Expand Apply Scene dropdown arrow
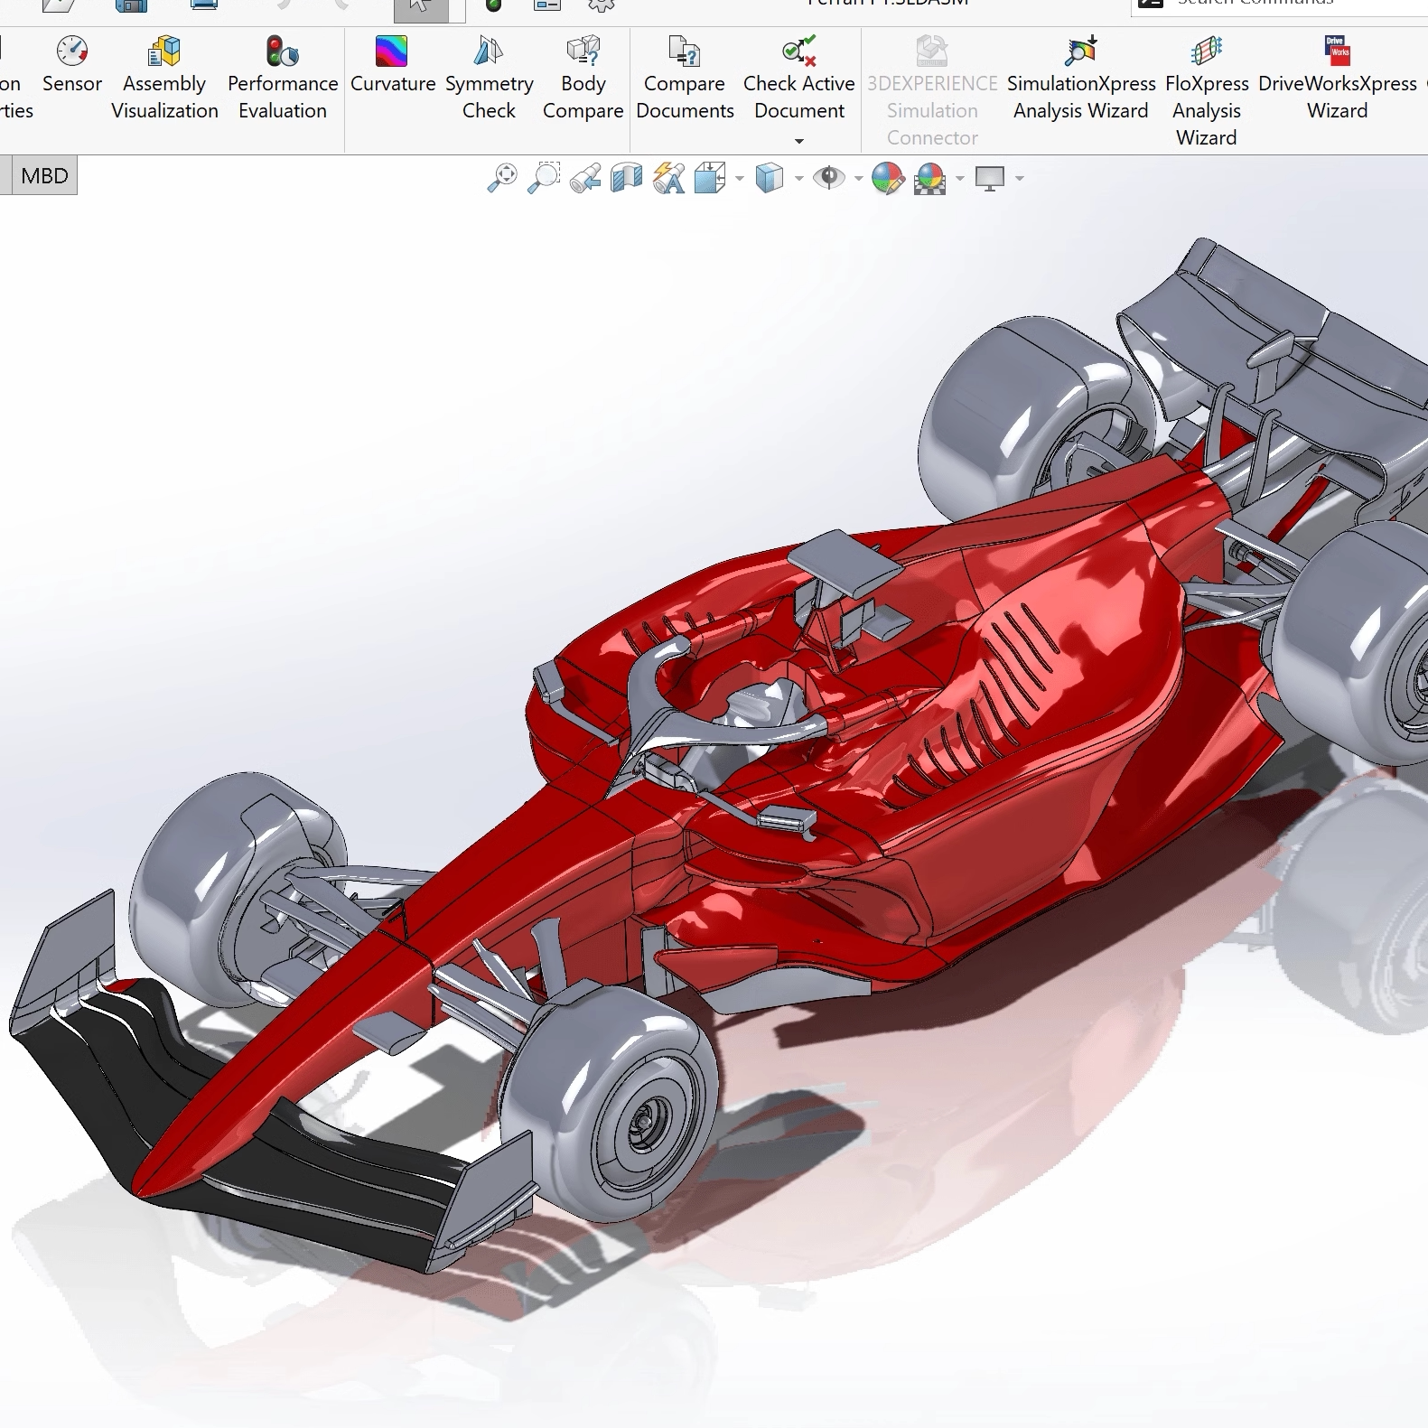 tap(960, 179)
